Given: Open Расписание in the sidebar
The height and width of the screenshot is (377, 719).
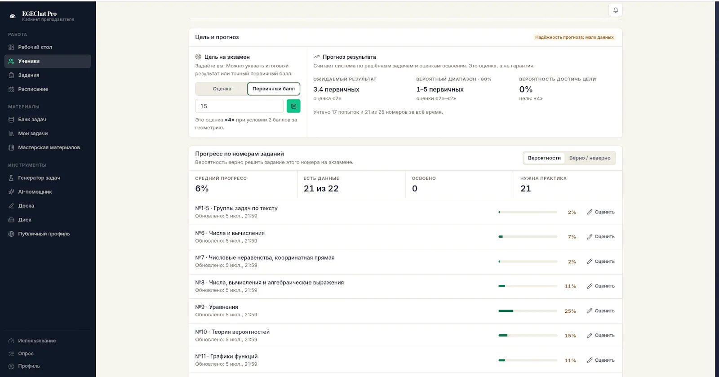Looking at the screenshot, I should [48, 89].
